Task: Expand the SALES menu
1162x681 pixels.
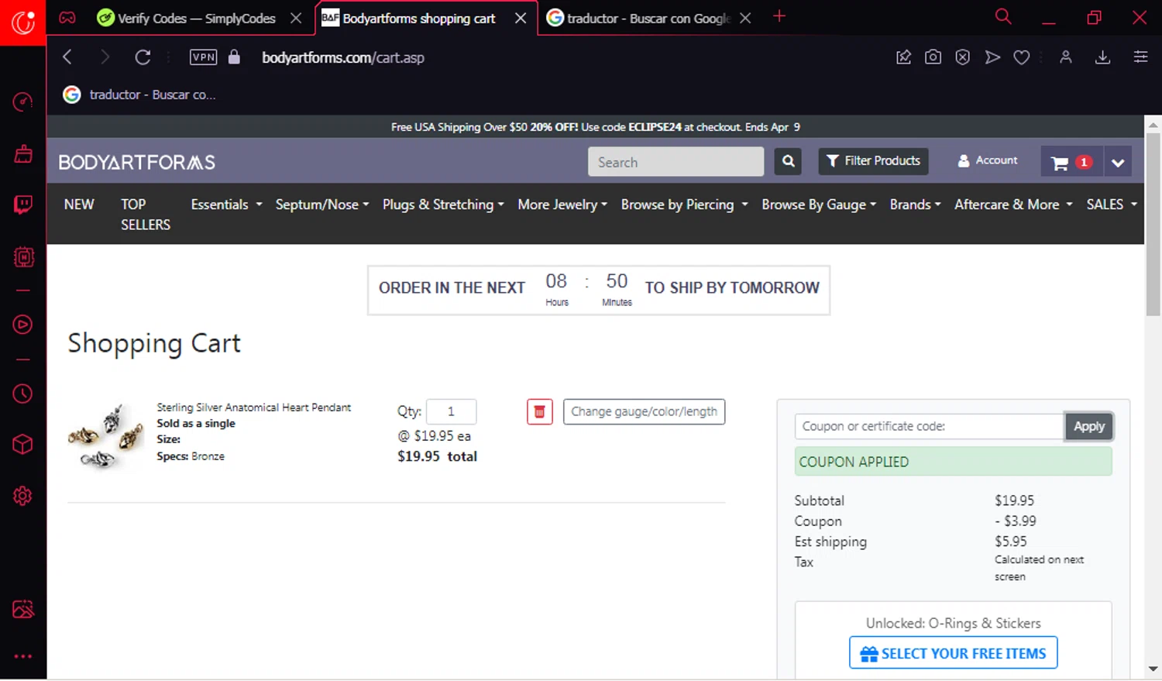Action: coord(1112,205)
